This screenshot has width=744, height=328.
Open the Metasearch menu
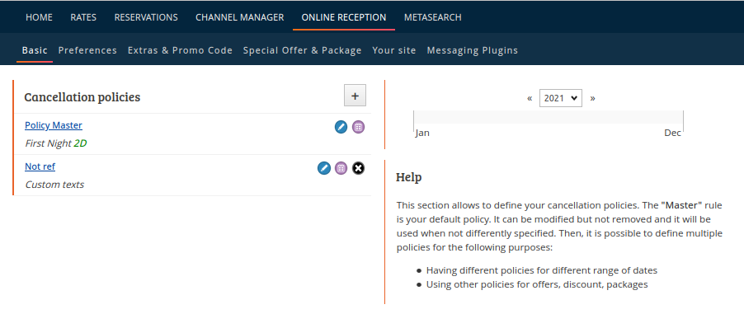(x=433, y=17)
